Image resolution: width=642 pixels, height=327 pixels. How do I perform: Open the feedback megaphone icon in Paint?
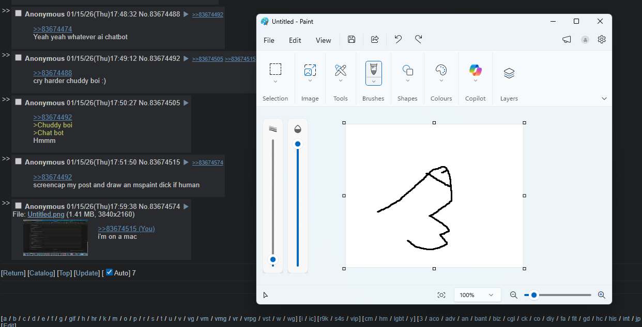(x=567, y=40)
